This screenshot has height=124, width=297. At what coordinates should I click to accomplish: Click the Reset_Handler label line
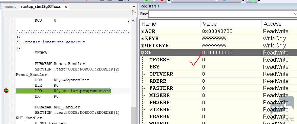(x=31, y=75)
